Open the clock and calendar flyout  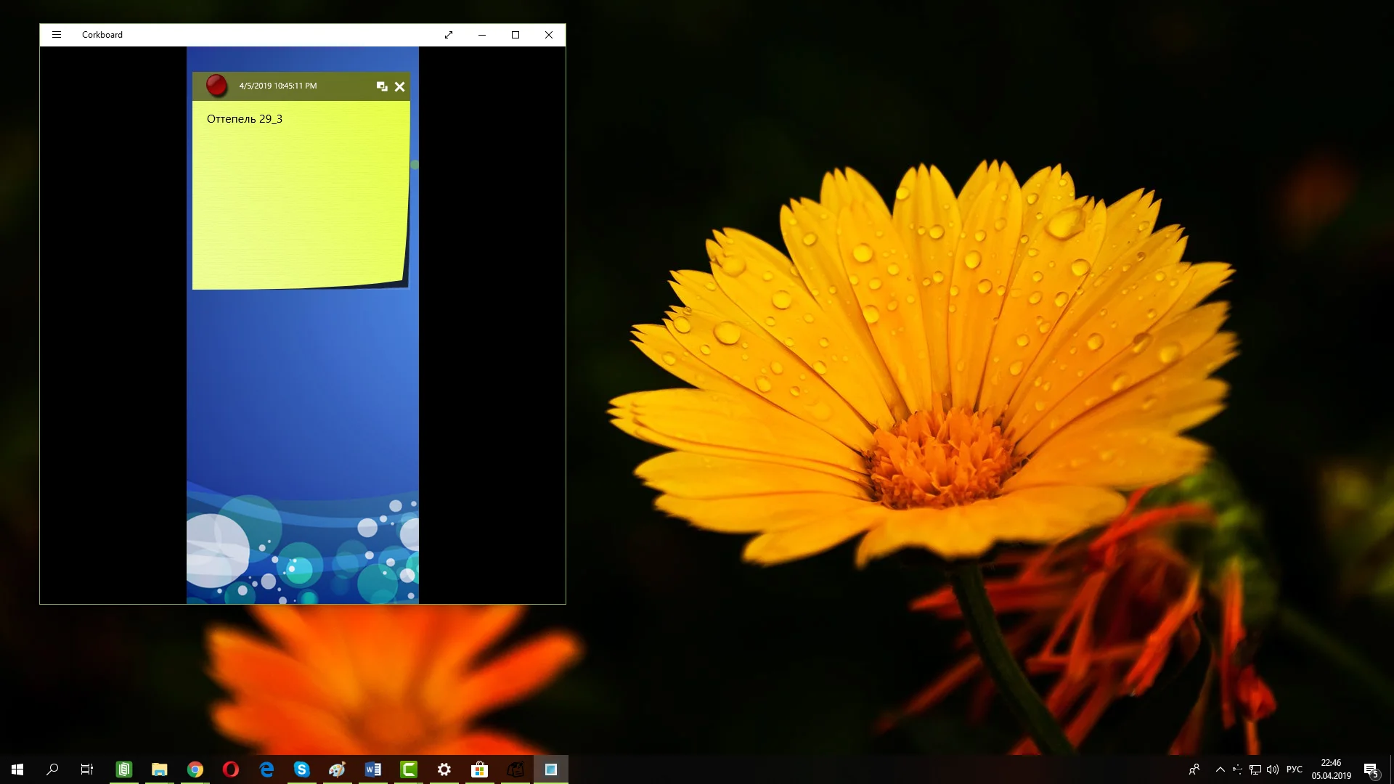point(1331,769)
